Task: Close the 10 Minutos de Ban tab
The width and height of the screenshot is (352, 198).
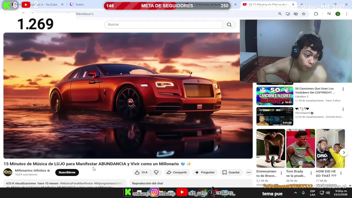Action: [x=235, y=5]
